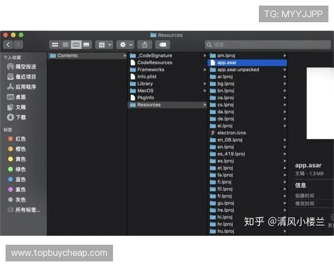Open AirDrop in the sidebar

tap(21, 67)
